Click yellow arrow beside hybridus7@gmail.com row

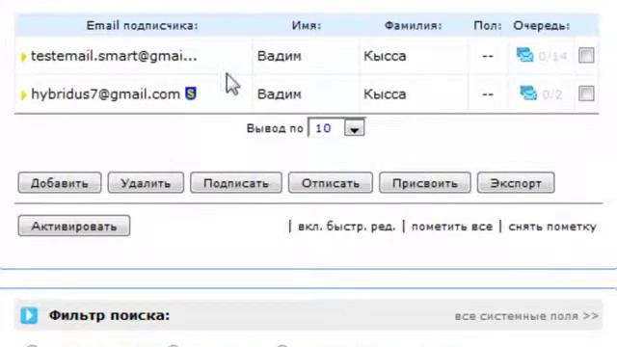[x=23, y=94]
